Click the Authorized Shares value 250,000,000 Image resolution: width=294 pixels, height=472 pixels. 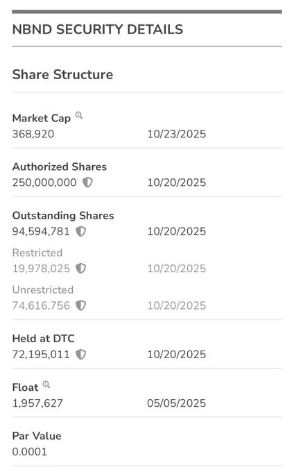[x=44, y=183]
